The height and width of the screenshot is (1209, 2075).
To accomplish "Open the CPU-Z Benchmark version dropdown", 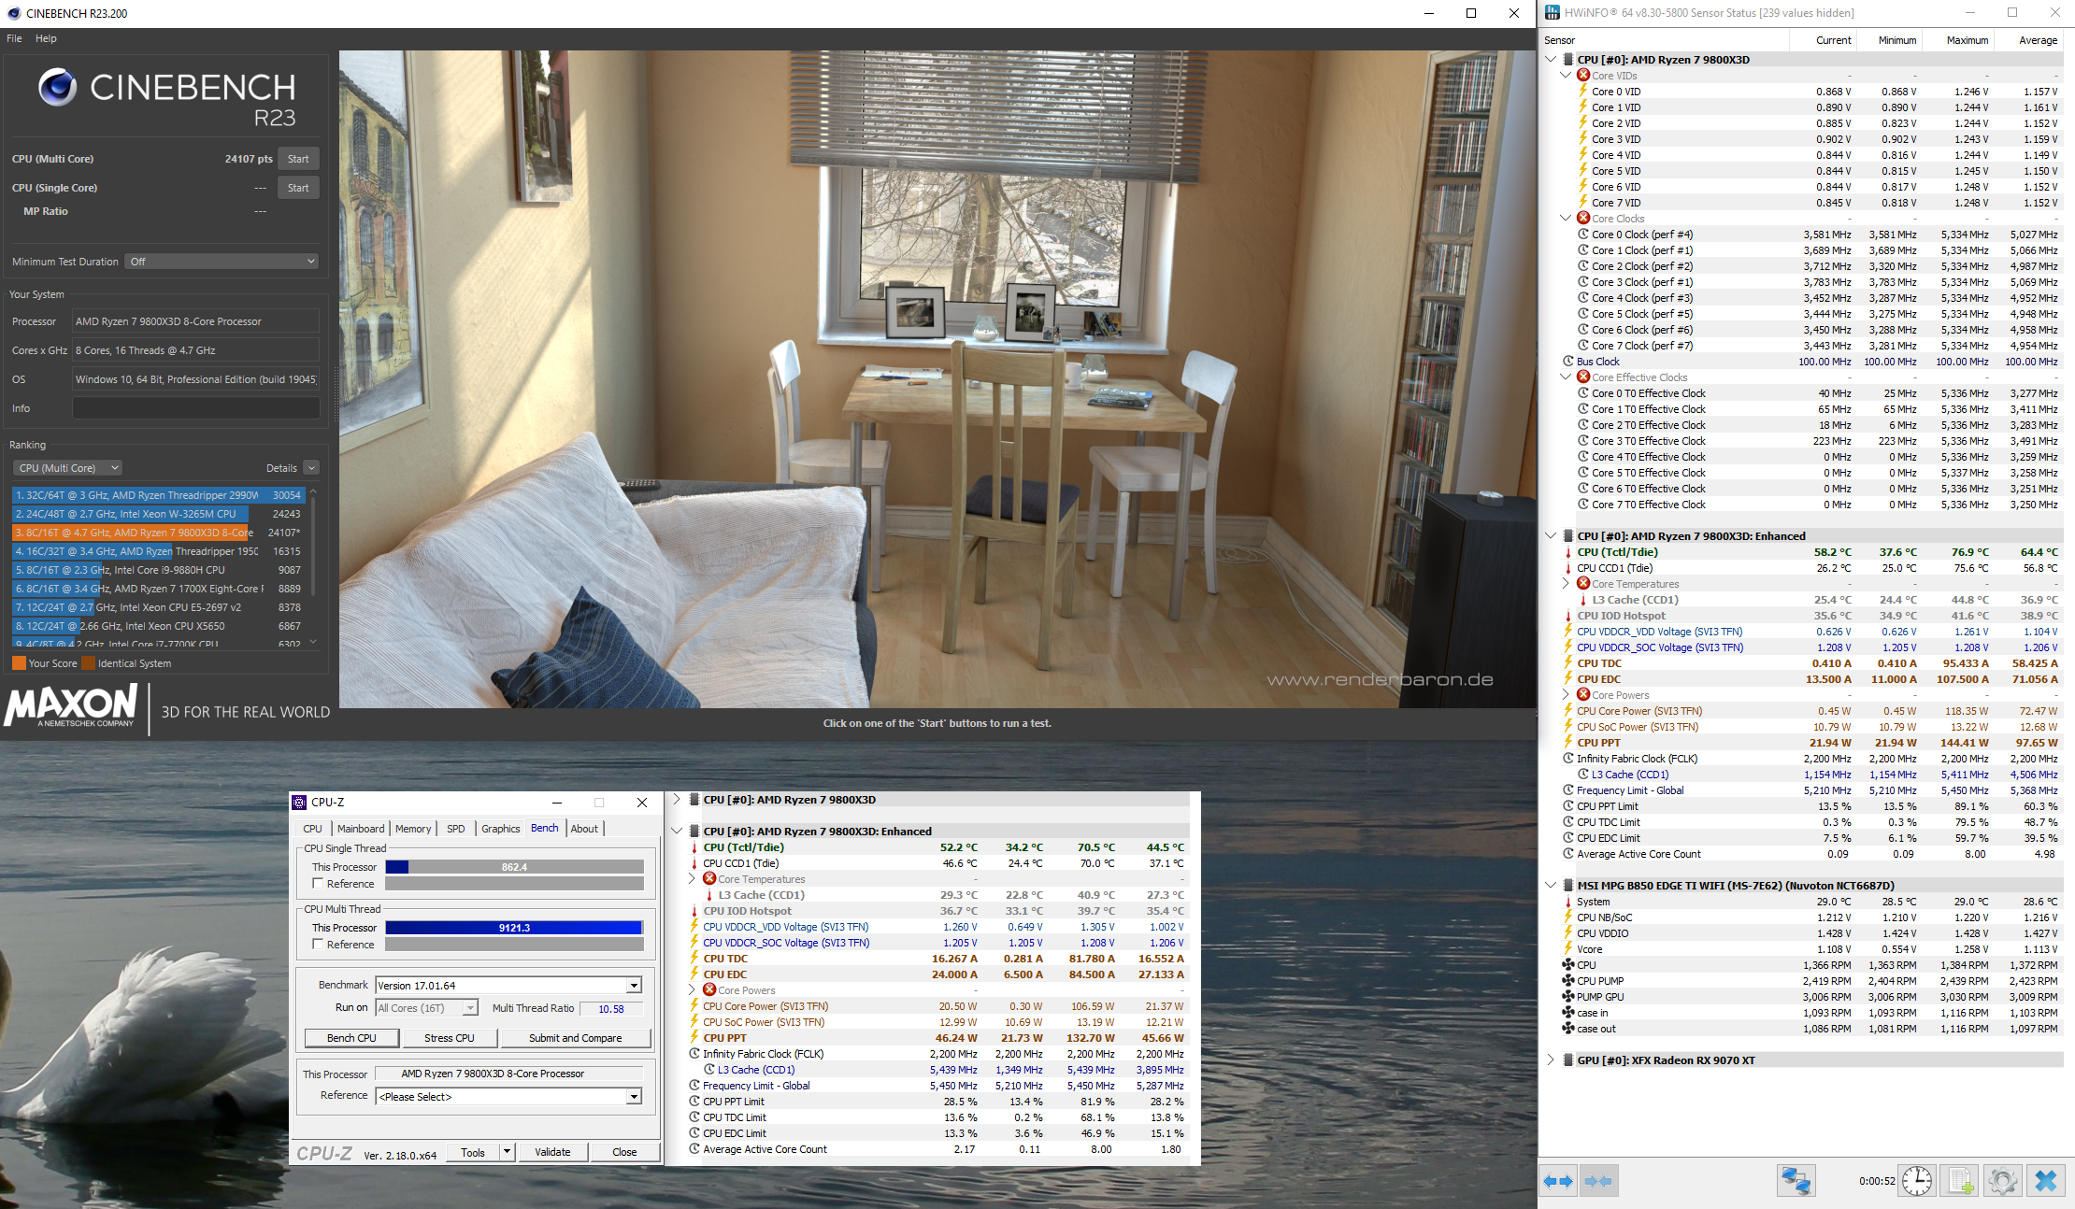I will [x=633, y=985].
